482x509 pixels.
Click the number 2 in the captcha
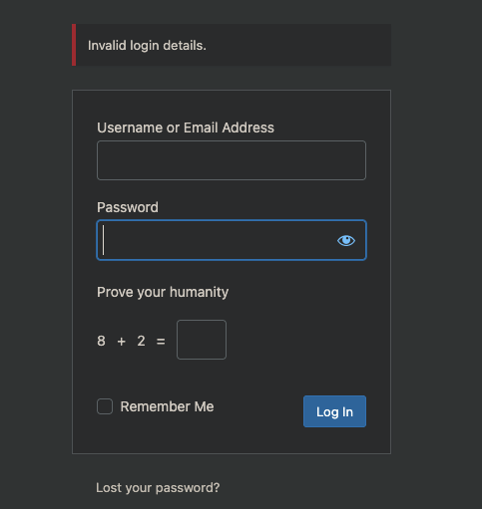point(141,341)
